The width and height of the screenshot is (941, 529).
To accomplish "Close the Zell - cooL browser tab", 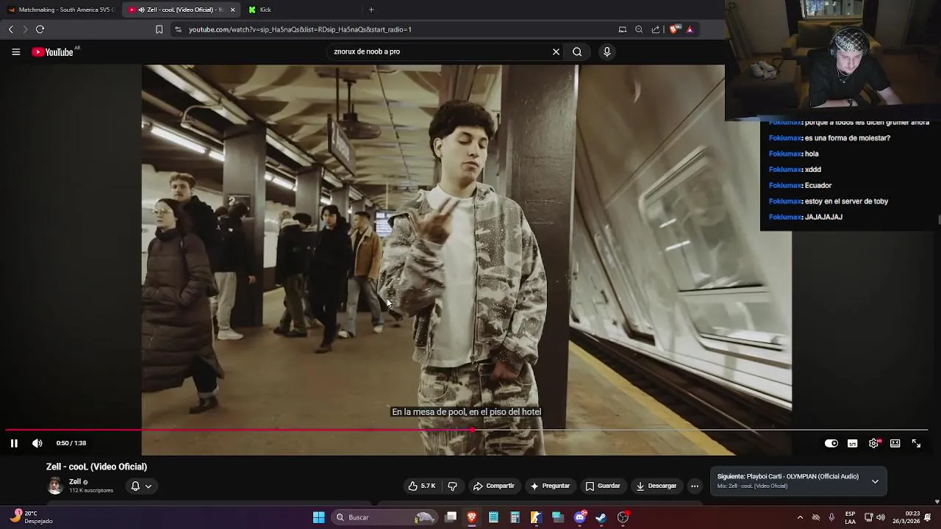I will [232, 10].
